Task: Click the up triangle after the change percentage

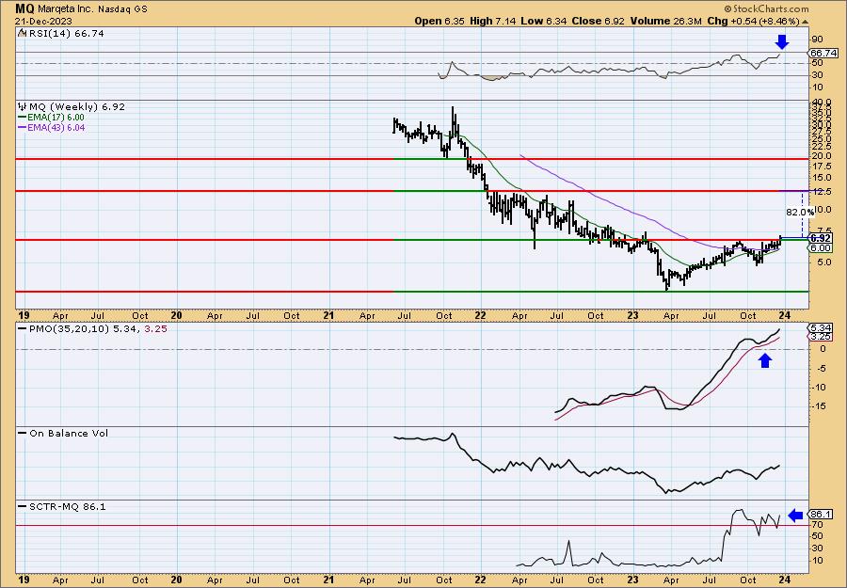Action: pos(806,22)
